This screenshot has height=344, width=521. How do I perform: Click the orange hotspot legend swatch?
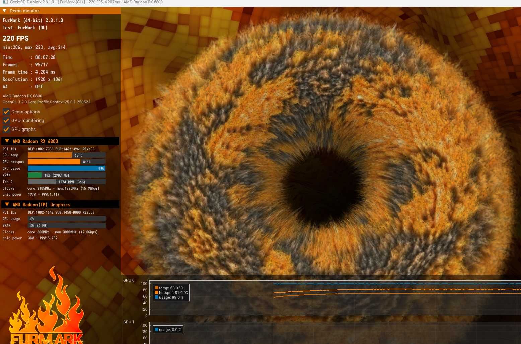[x=157, y=292]
